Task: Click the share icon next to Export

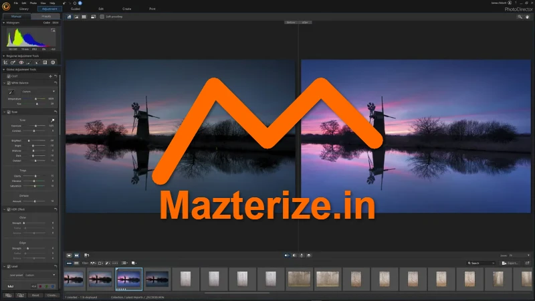Action: [527, 263]
